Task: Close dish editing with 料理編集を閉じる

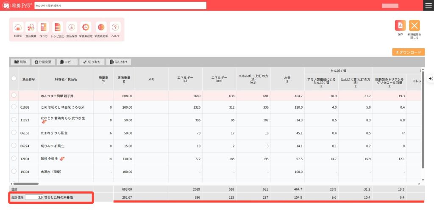Action: click(x=414, y=26)
